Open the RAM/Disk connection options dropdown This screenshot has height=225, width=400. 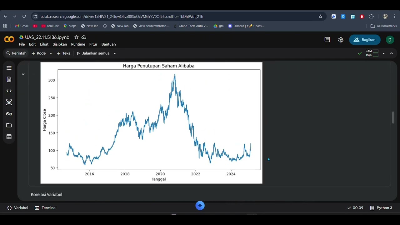[383, 53]
